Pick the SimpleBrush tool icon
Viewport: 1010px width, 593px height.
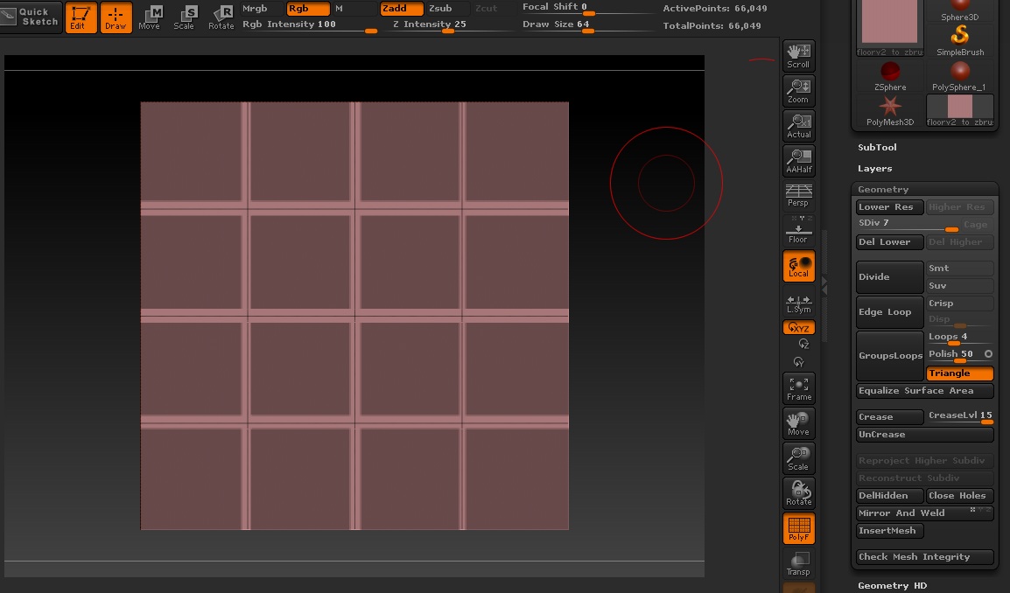click(960, 40)
